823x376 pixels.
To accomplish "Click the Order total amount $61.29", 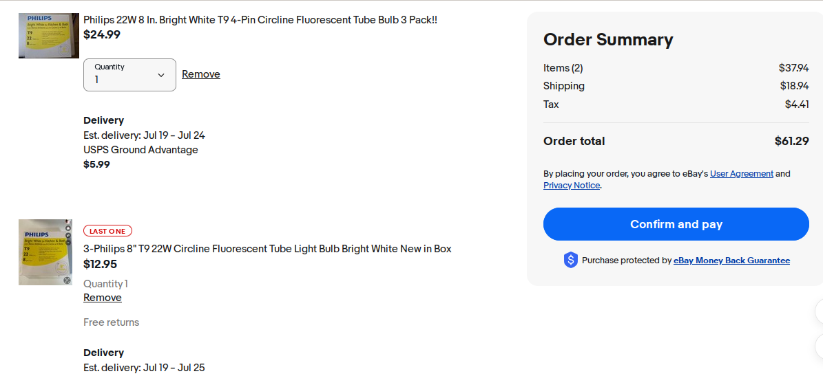I will [791, 141].
